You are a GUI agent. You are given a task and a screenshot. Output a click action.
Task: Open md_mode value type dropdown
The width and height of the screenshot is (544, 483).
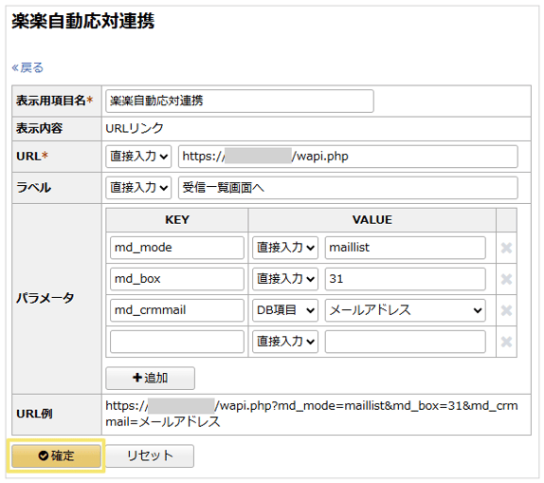285,248
